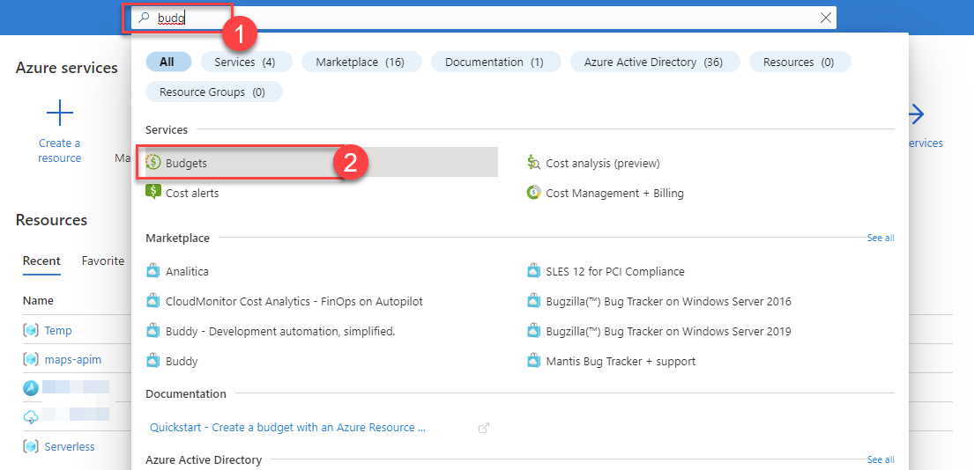
Task: Open CloudMonitor Cost Analytics - FinOps on Autopilot
Action: pos(294,301)
